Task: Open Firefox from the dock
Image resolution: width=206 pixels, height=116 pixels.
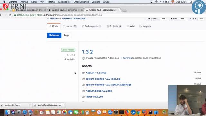Action: click(127, 112)
